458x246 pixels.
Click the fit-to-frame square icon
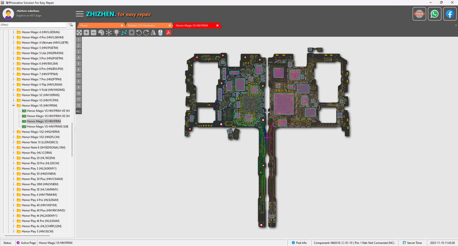pos(131,33)
